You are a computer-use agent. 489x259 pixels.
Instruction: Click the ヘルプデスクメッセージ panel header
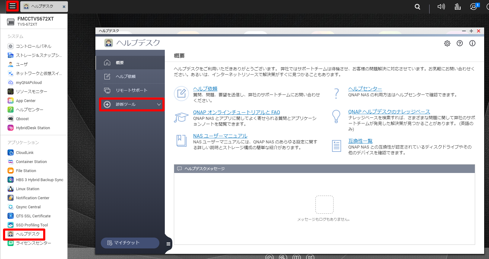[x=324, y=169]
